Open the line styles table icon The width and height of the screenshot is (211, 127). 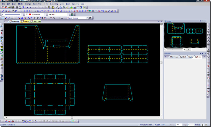coord(72,14)
